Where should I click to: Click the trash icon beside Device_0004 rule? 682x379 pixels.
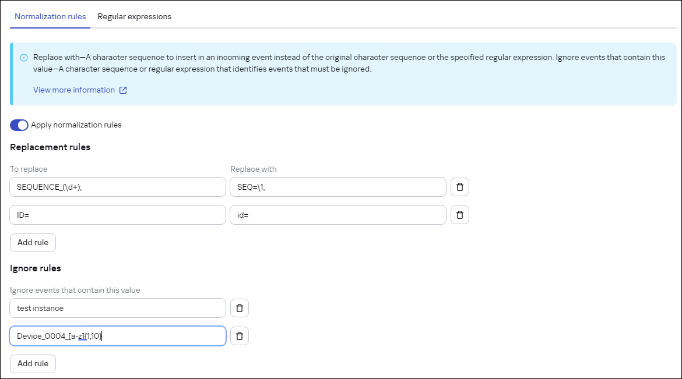[x=240, y=336]
